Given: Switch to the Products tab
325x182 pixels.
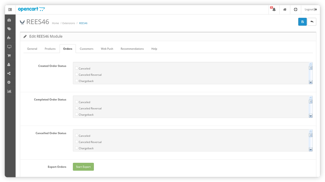Looking at the screenshot, I should pos(50,49).
